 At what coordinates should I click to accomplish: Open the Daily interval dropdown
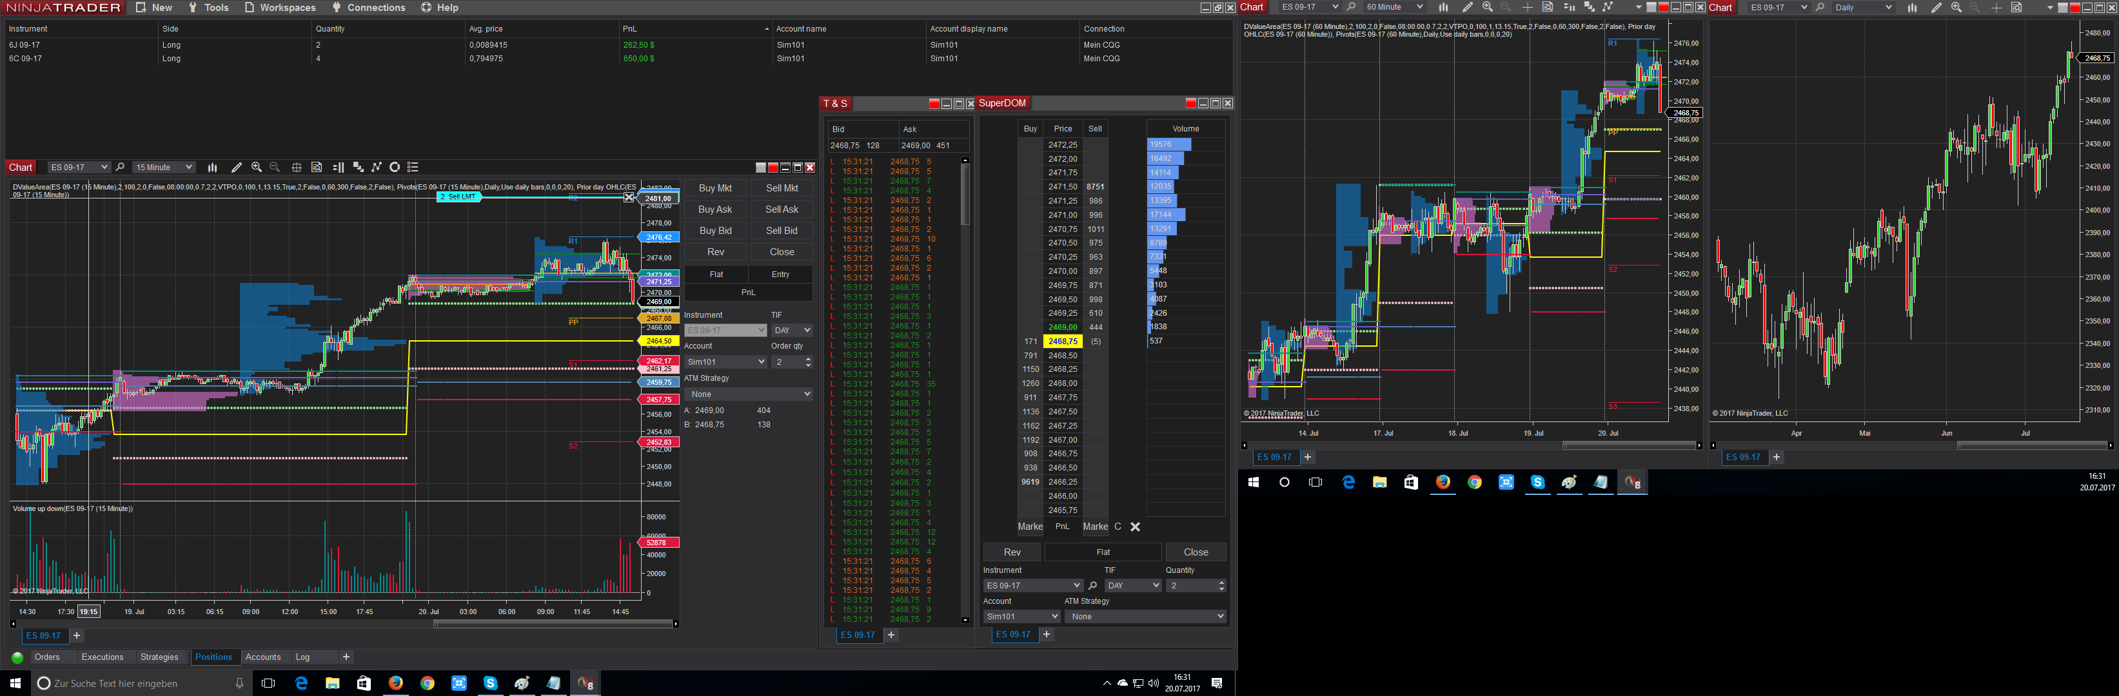coord(1863,7)
